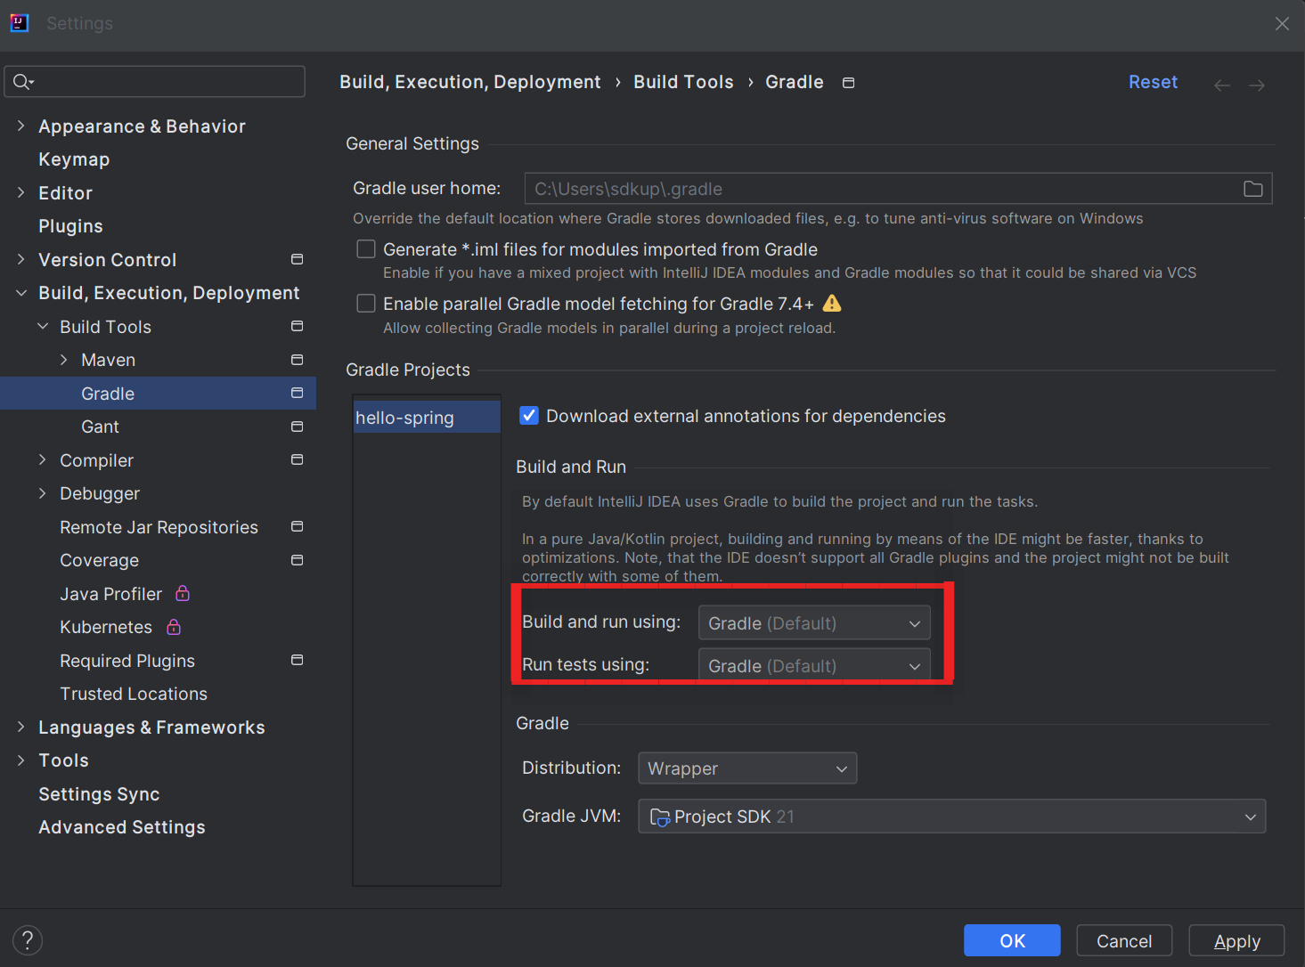Enable parallel Gradle model fetching checkbox
Image resolution: width=1305 pixels, height=967 pixels.
tap(366, 304)
